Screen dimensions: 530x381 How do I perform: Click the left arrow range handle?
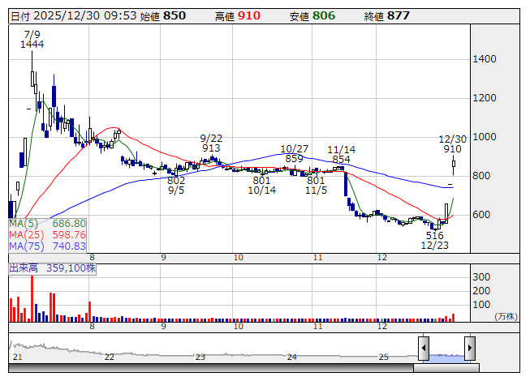[424, 348]
